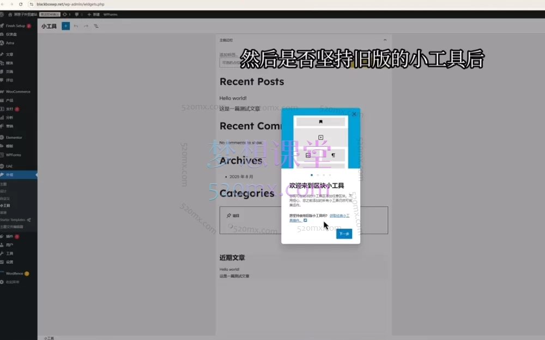Open the bold Widgets submenu entry
The width and height of the screenshot is (545, 340).
click(x=5, y=206)
